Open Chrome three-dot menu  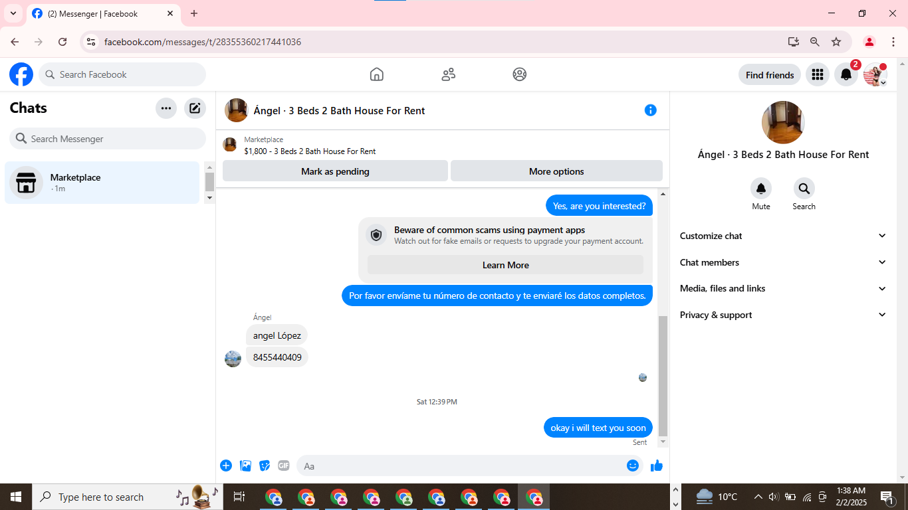[x=893, y=42]
